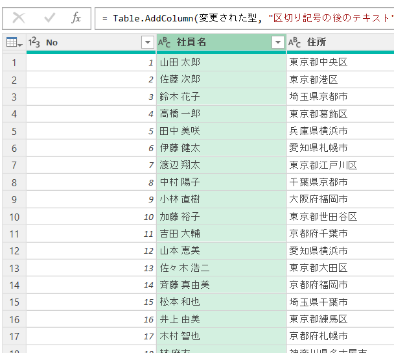Image resolution: width=394 pixels, height=353 pixels.
Task: Click the No cell with value 15
Action: (x=91, y=302)
